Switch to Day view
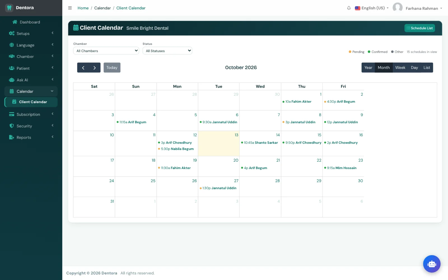This screenshot has height=280, width=448. point(414,67)
